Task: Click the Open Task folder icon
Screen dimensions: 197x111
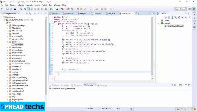Action: tap(81, 9)
